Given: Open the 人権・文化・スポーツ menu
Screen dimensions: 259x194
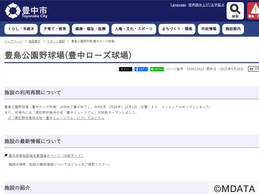Looking at the screenshot, I should pos(134,29).
